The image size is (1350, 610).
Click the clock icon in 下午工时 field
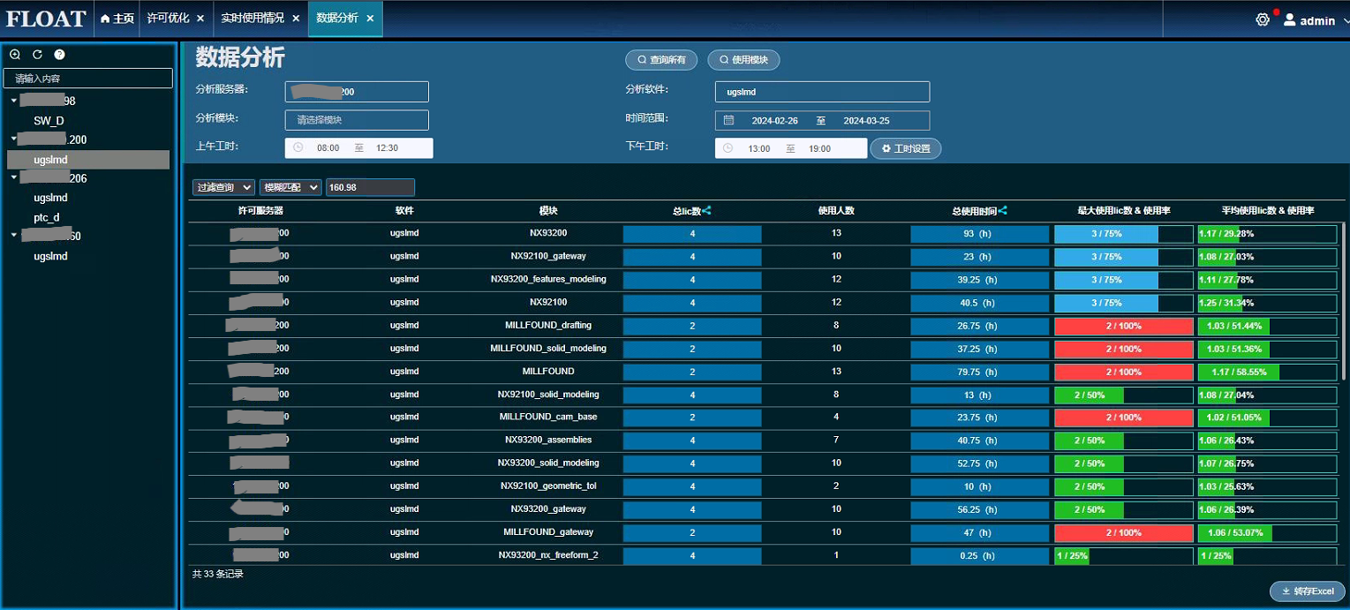728,148
